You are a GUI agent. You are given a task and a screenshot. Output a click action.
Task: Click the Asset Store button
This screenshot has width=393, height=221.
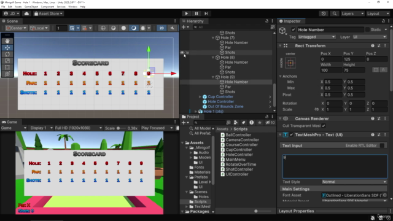coord(49,14)
